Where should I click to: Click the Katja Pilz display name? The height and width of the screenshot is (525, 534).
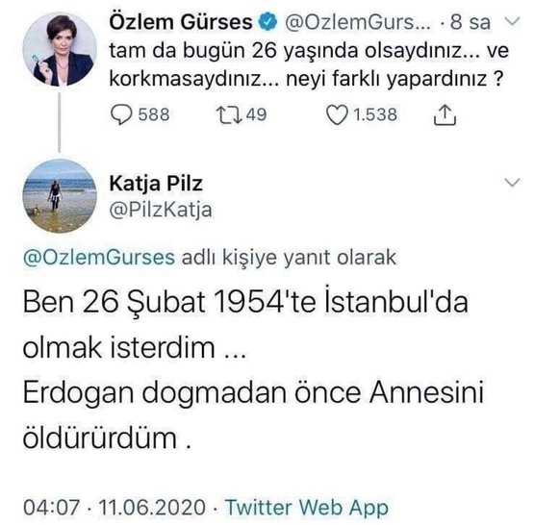[x=156, y=184]
